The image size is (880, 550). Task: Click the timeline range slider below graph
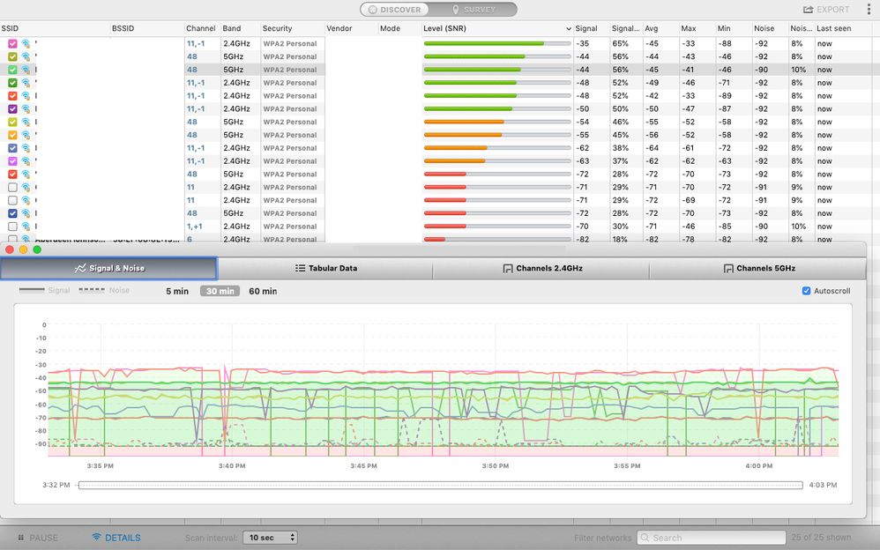tap(439, 485)
